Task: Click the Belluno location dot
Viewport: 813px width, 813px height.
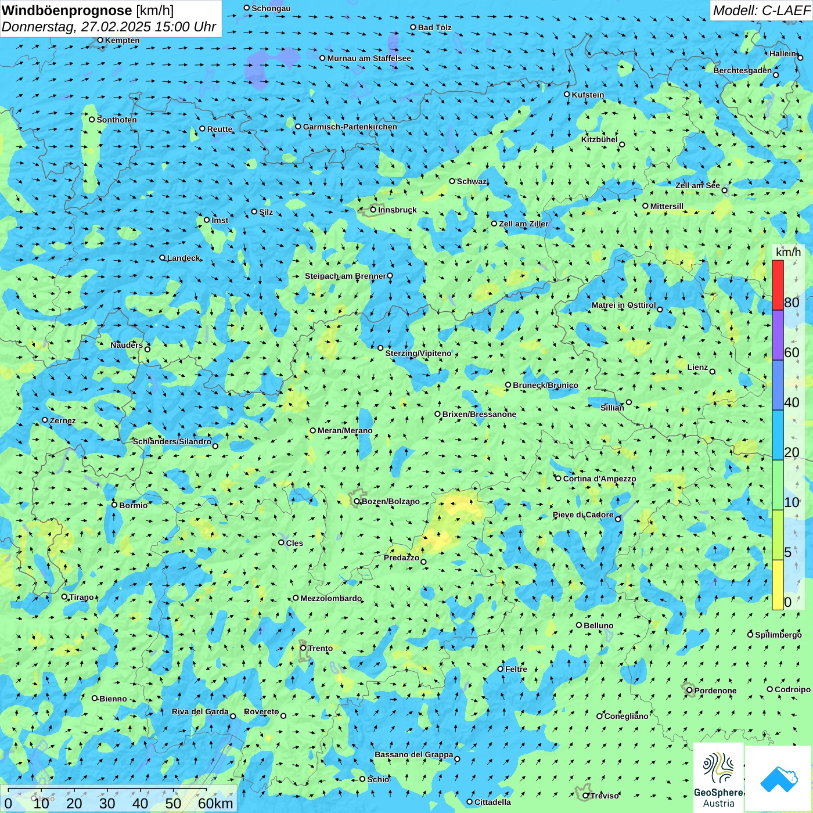Action: [579, 625]
